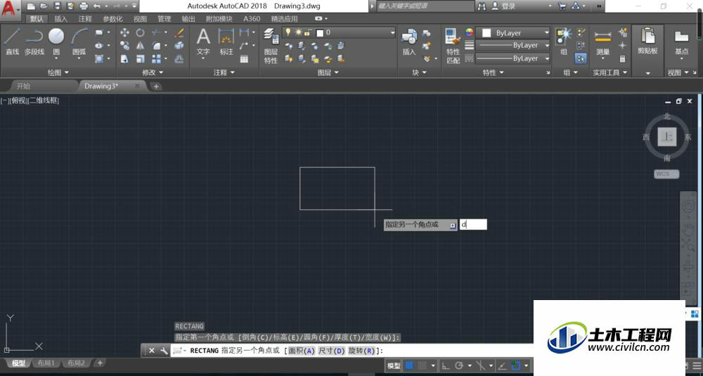Click the command line customize wrench icon
Screen dimensions: 703x376
click(164, 351)
